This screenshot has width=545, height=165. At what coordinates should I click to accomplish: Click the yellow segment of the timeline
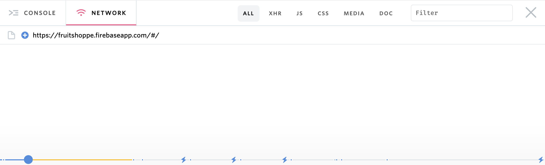tap(82, 160)
